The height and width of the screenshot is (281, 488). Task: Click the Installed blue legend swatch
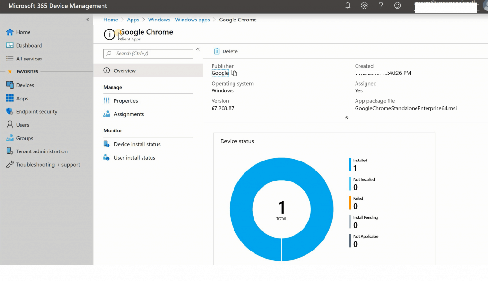[350, 165]
